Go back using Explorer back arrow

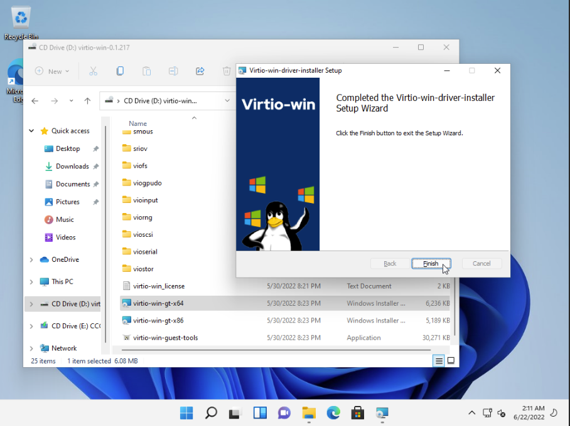(35, 101)
